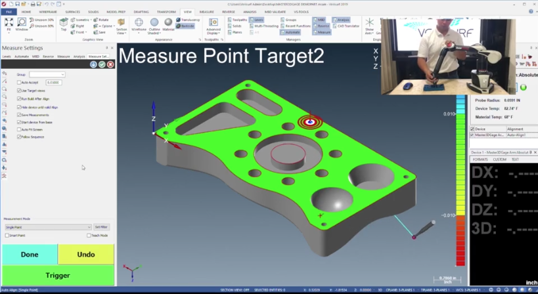Toggle the Follow Sequence checkbox
The width and height of the screenshot is (538, 294).
(x=19, y=136)
